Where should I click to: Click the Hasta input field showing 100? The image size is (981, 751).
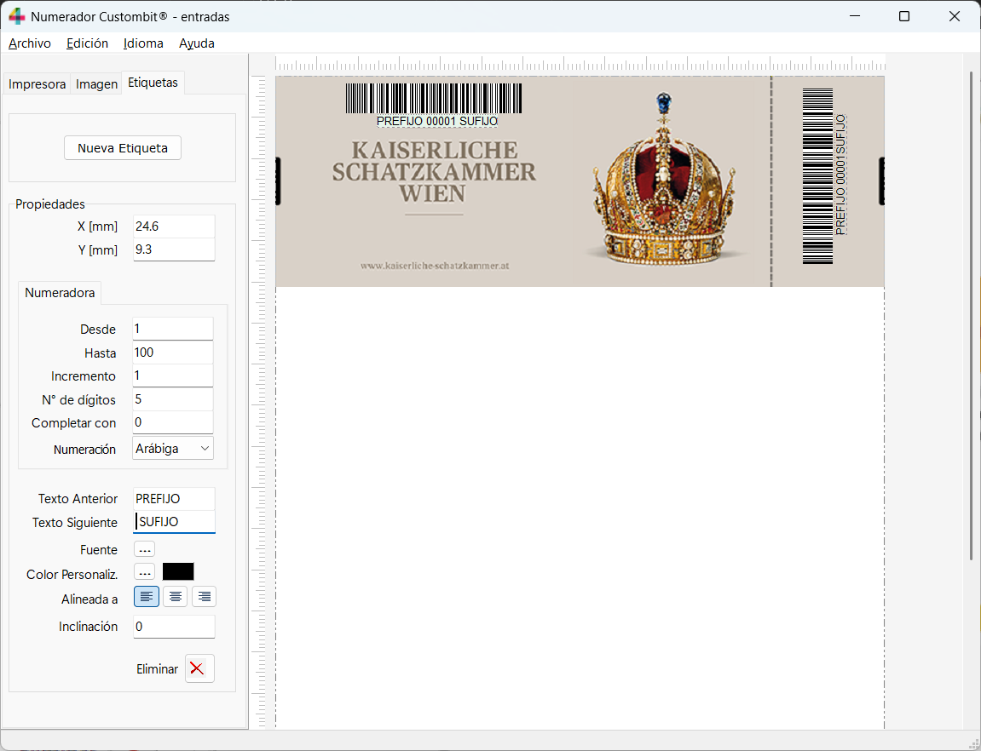[172, 352]
